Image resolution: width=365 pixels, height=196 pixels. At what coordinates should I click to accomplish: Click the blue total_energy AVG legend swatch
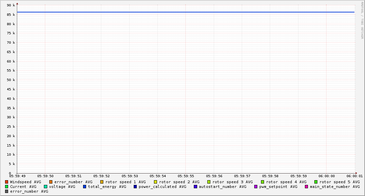[x=85, y=187]
